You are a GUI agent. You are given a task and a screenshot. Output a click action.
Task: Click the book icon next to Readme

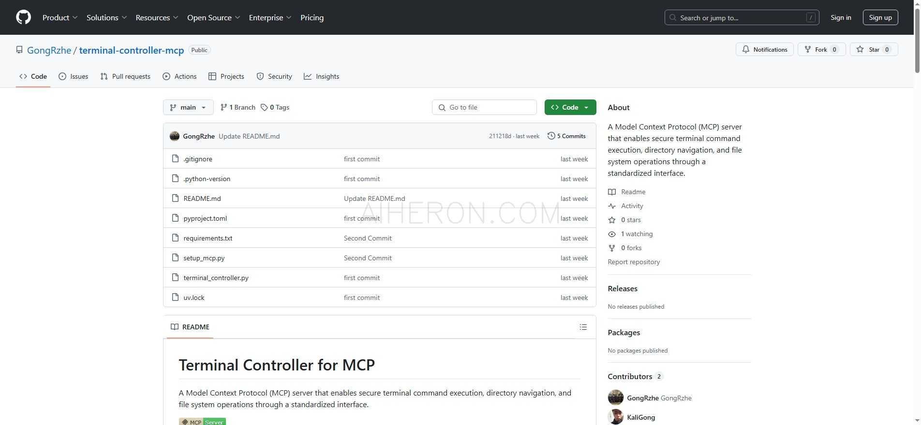(x=612, y=192)
